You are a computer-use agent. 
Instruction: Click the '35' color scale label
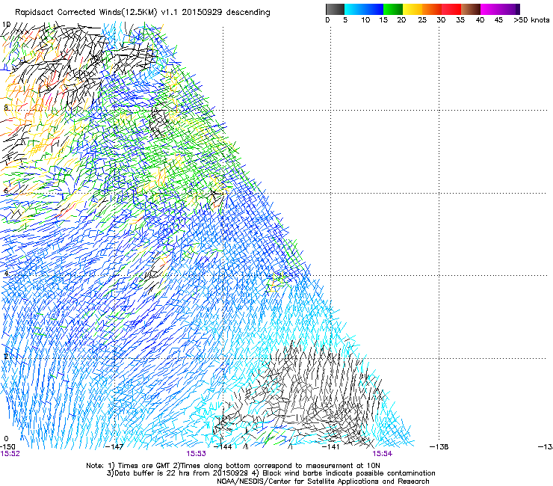click(x=460, y=20)
